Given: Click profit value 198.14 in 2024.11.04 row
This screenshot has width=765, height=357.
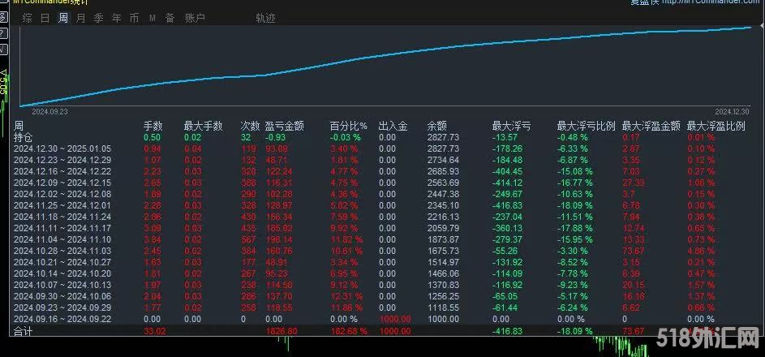Looking at the screenshot, I should coord(278,239).
